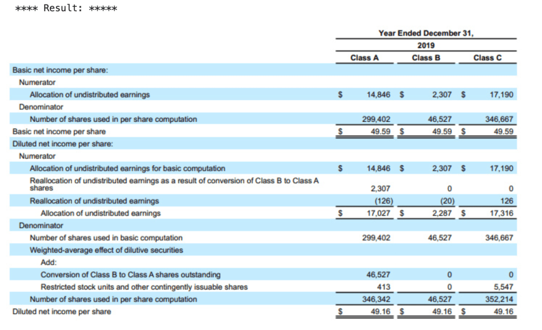The width and height of the screenshot is (542, 330).
Task: Click the 2,287 value in Class B
Action: pos(441,213)
